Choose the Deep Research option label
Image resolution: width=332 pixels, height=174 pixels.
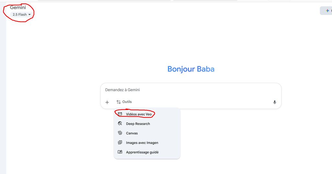[138, 124]
